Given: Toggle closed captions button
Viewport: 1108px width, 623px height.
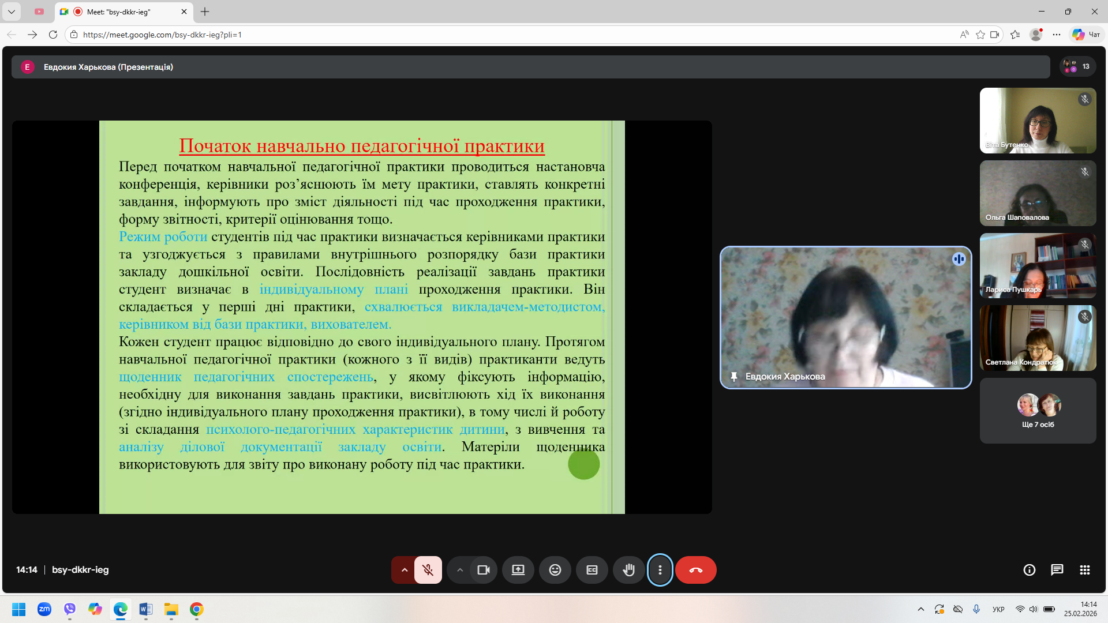Looking at the screenshot, I should point(592,570).
